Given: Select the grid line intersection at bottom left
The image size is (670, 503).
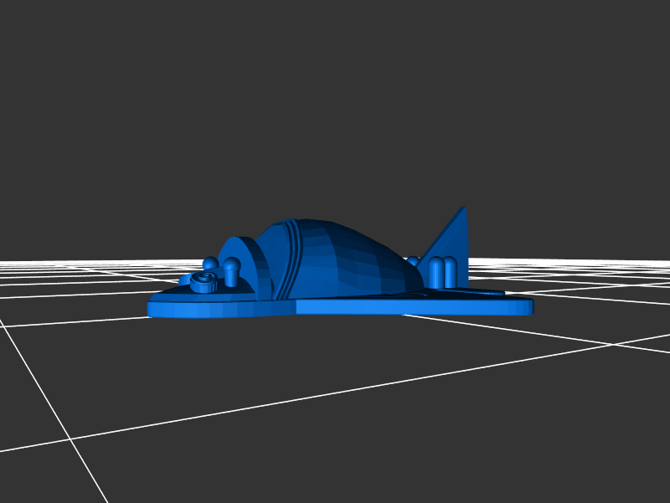Looking at the screenshot, I should [x=70, y=439].
